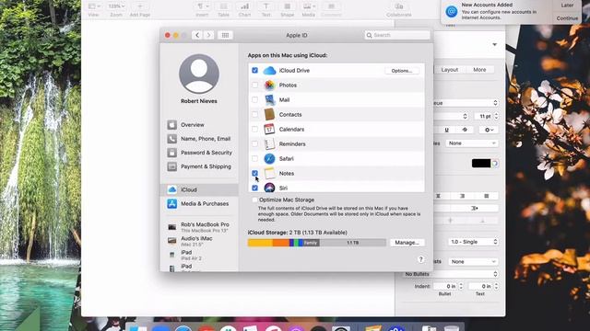Insert a Table from the Pages toolbar
This screenshot has width=590, height=331.
click(x=223, y=10)
